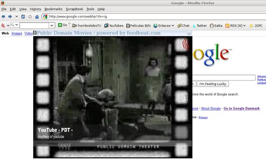Expand the Enlaces dropdown
266x167 pixels.
173,26
